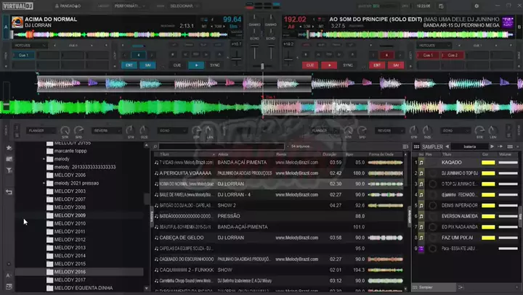Sort the list by Título column header
The image size is (523, 295).
[164, 154]
